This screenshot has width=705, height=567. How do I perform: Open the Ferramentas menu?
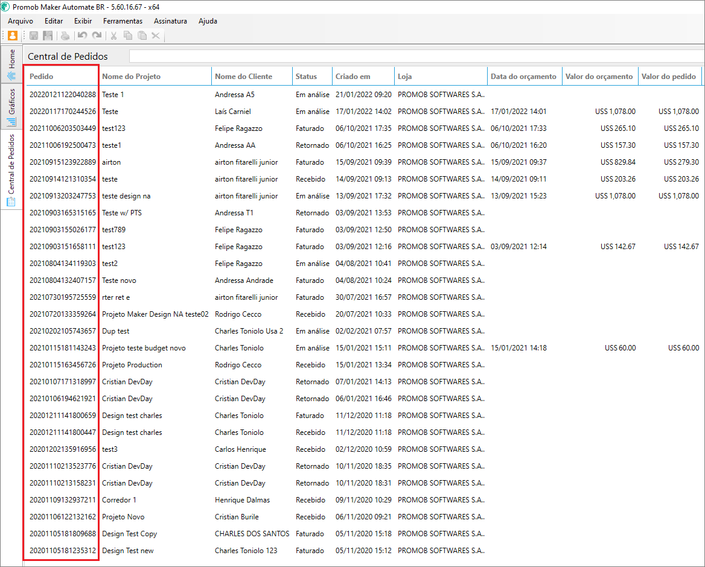[123, 21]
